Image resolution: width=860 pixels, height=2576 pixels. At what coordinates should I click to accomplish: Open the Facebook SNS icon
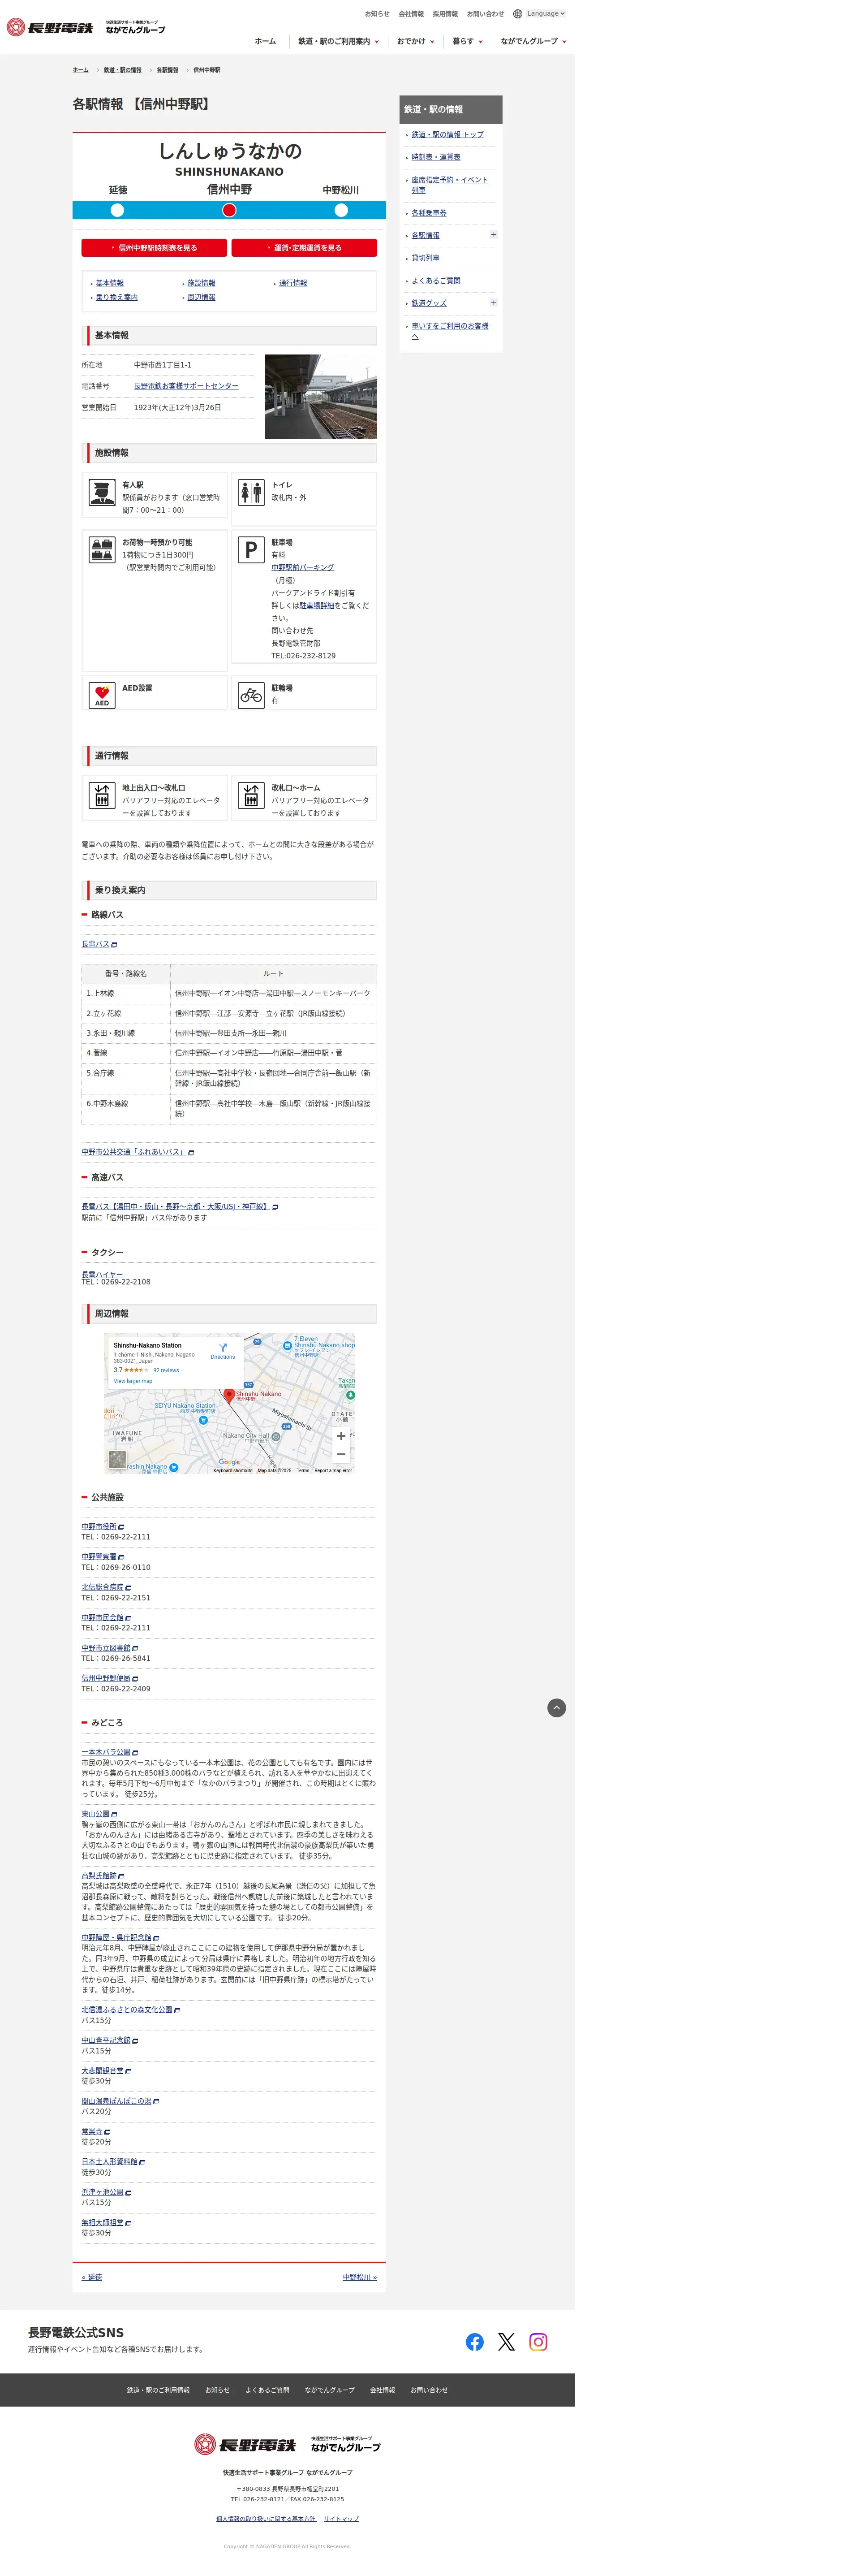[475, 2342]
